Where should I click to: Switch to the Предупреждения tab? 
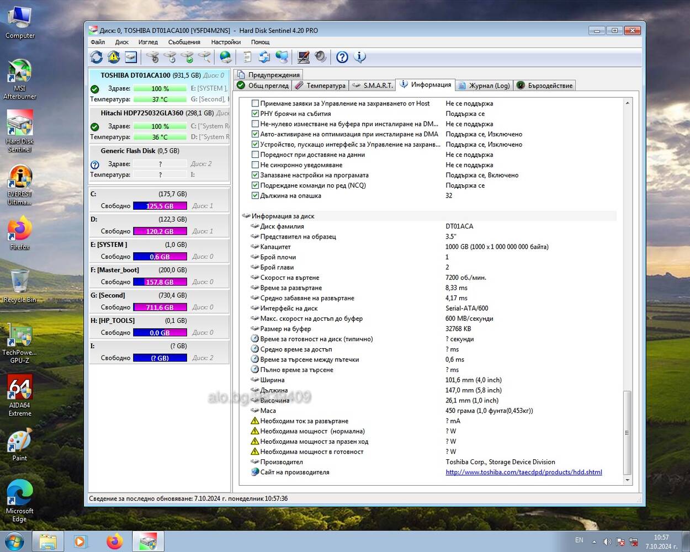pyautogui.click(x=269, y=75)
